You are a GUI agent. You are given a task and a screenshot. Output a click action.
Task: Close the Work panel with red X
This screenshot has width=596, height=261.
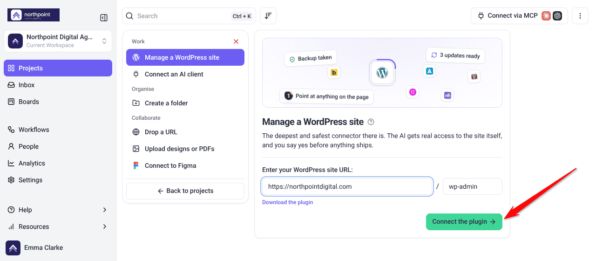[236, 41]
